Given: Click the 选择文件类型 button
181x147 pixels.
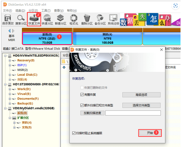Looking at the screenshot, I should coord(141,105).
